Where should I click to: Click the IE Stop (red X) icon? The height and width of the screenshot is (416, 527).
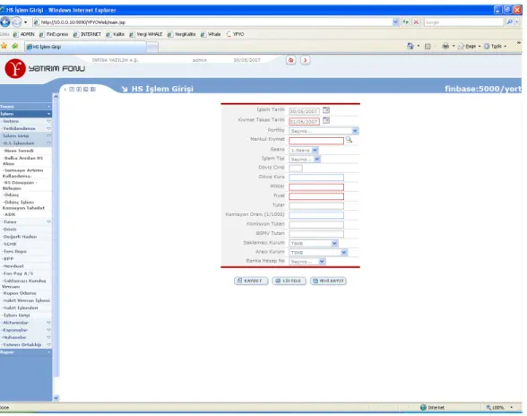[x=416, y=22]
